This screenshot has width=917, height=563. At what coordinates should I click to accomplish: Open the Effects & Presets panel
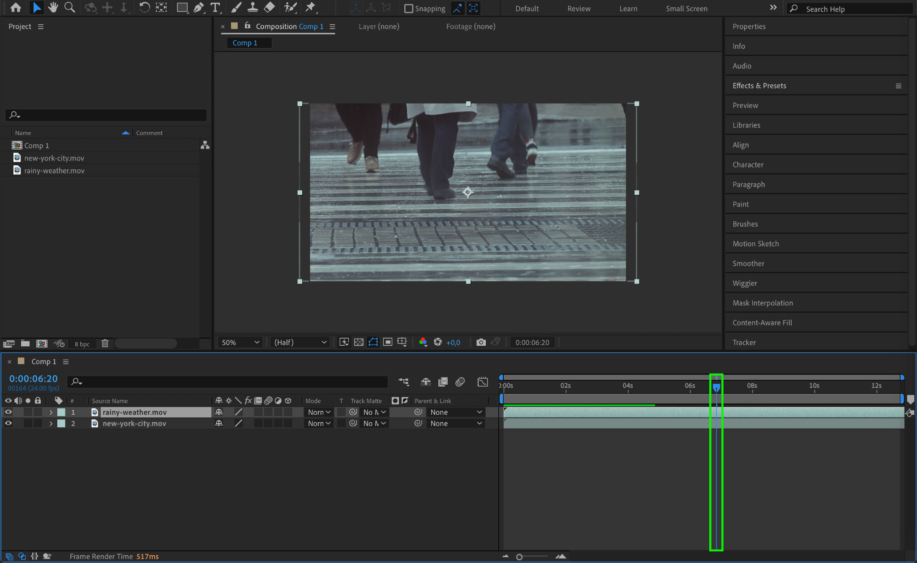(x=759, y=86)
